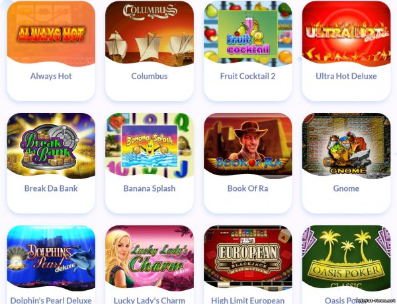The width and height of the screenshot is (397, 304).
Task: Select the Fruit Cocktail 2 game image
Action: [x=248, y=33]
